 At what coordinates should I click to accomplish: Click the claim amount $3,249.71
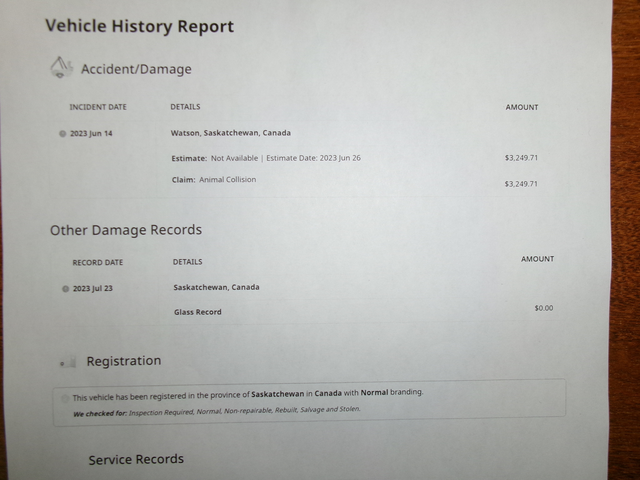pos(521,184)
